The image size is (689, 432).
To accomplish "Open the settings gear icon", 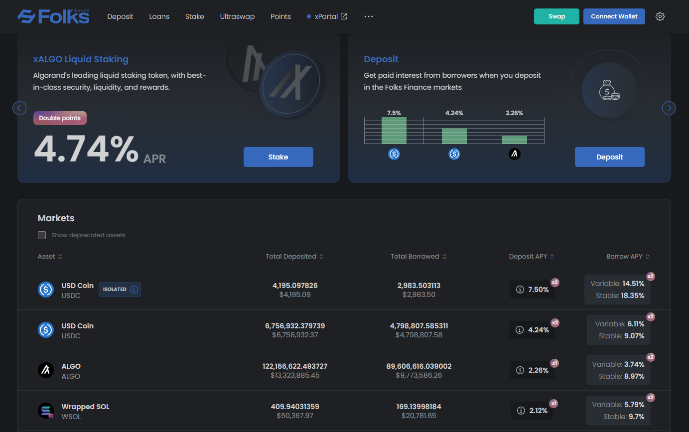I will [660, 16].
